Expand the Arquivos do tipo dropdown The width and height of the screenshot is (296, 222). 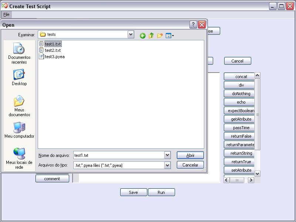click(x=167, y=165)
